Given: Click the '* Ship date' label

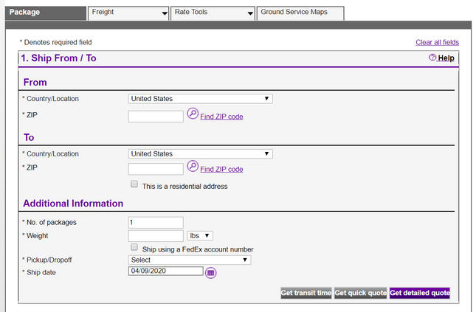Looking at the screenshot, I should tap(39, 273).
